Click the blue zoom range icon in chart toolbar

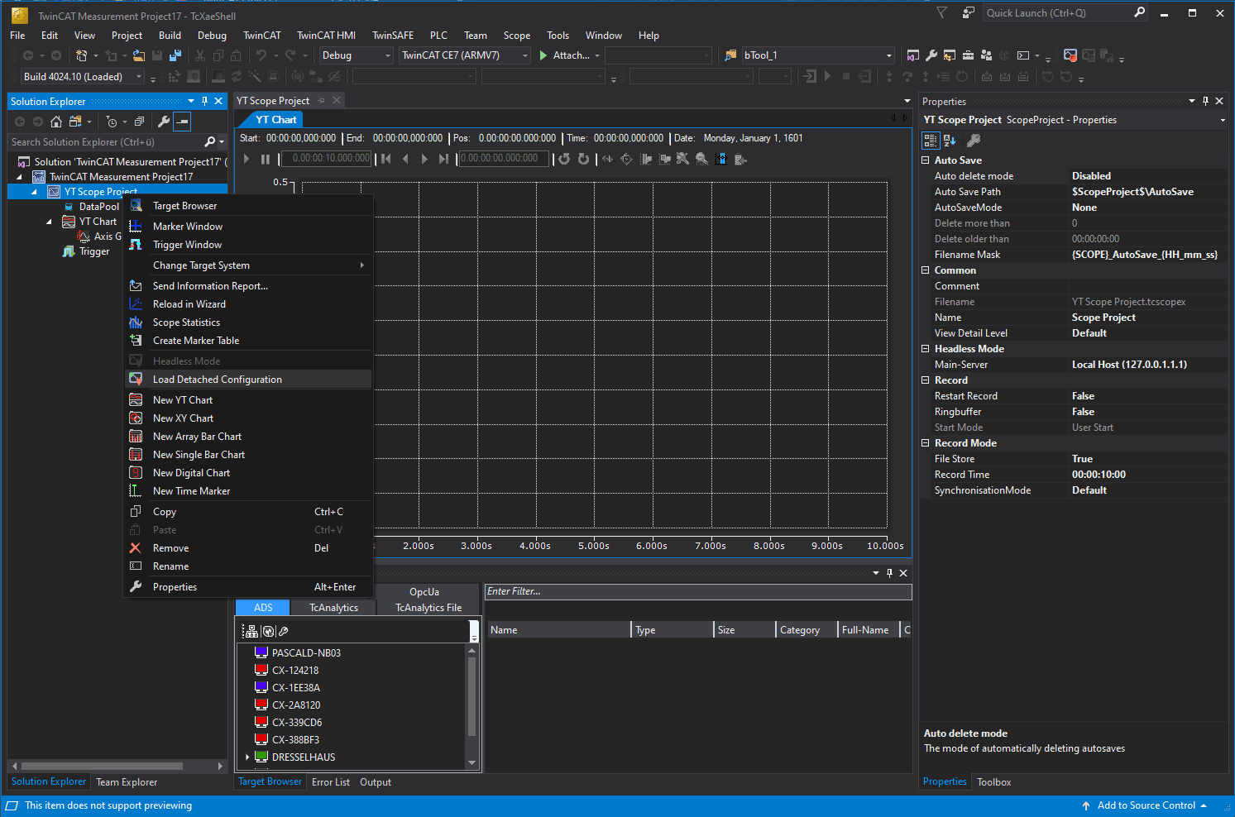coord(720,159)
